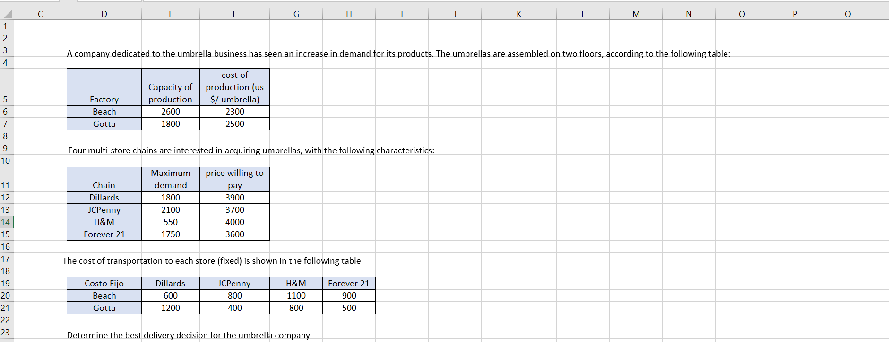The height and width of the screenshot is (342, 889).
Task: Select row 9 header
Action: pyautogui.click(x=7, y=148)
